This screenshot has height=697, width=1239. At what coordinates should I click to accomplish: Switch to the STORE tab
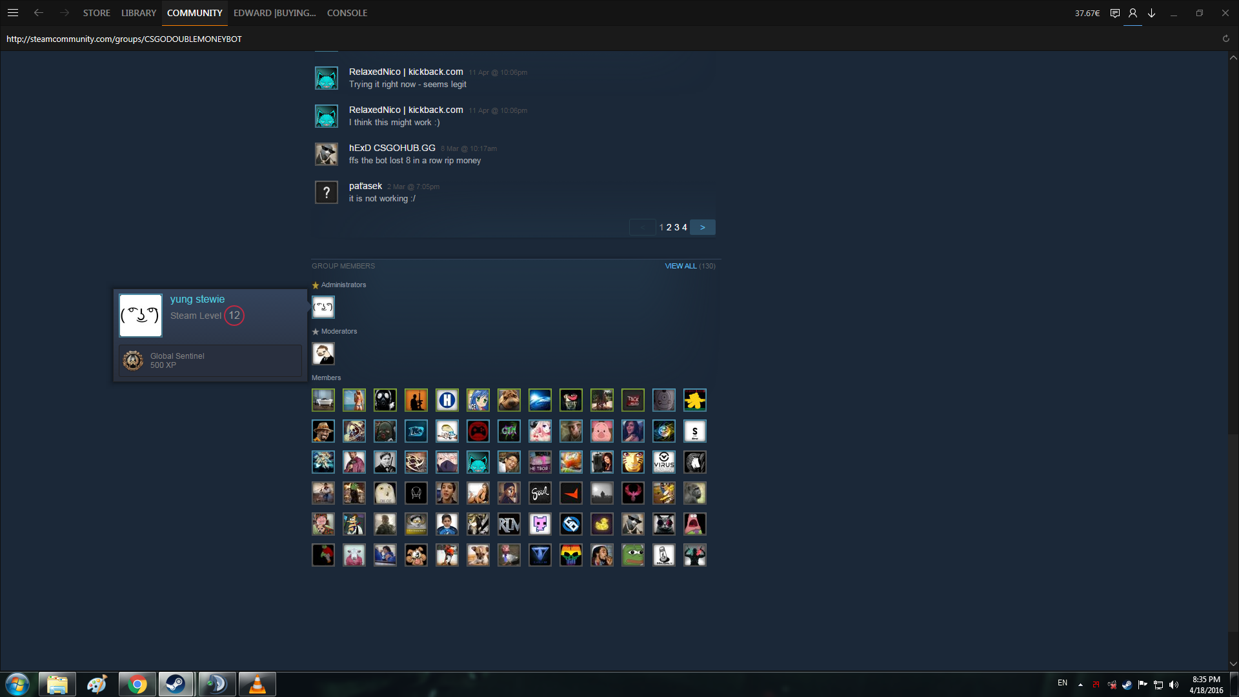pos(96,13)
